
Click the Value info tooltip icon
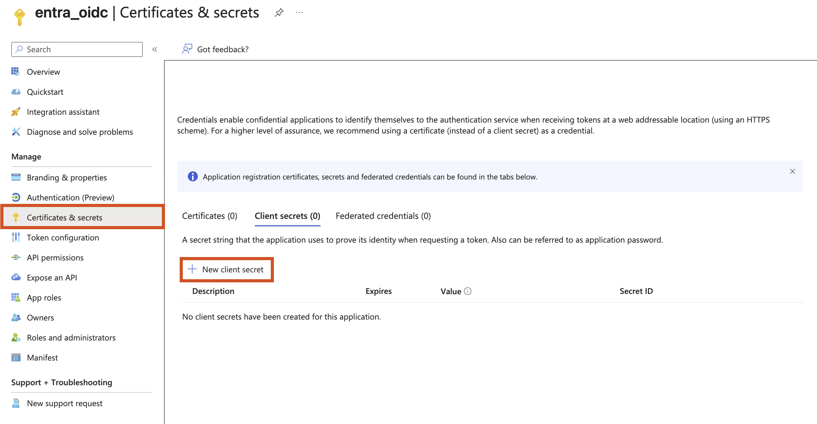pos(468,291)
